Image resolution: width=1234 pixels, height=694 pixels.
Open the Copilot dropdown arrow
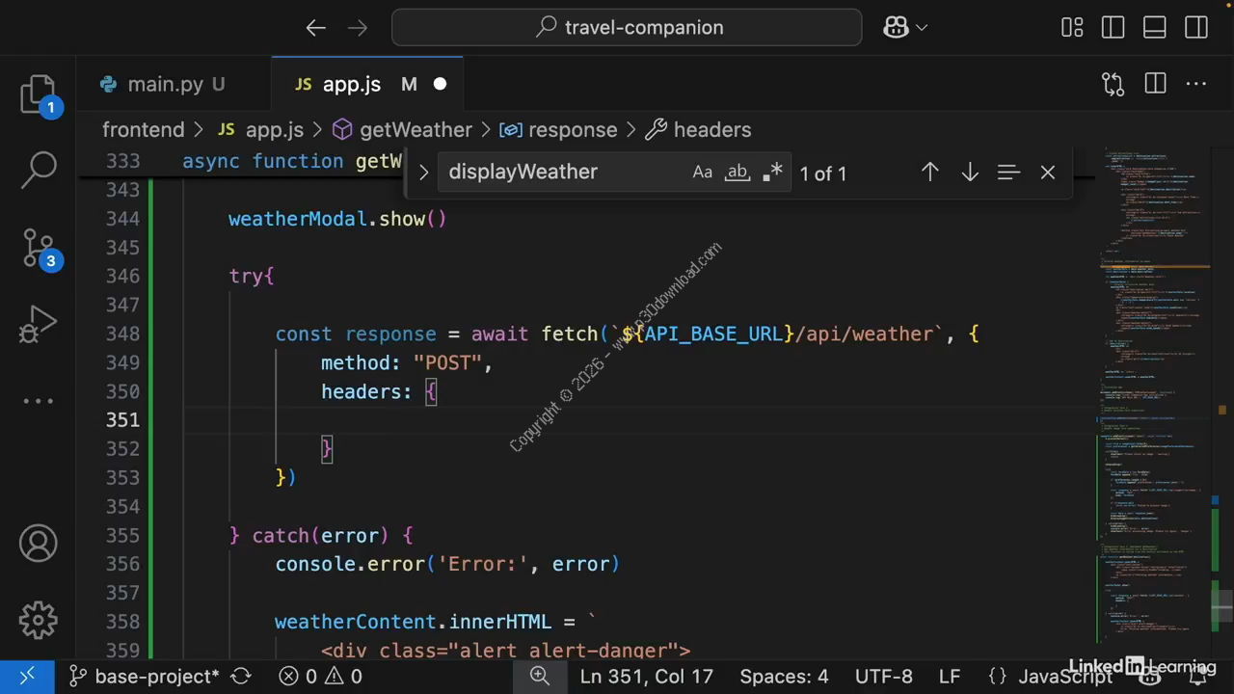(922, 28)
